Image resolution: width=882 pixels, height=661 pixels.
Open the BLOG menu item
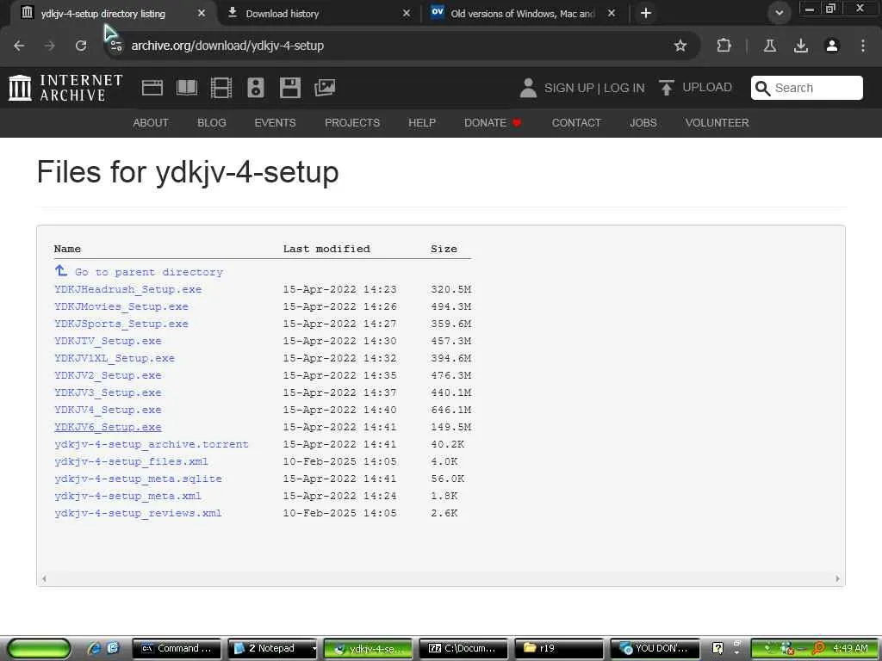(212, 122)
